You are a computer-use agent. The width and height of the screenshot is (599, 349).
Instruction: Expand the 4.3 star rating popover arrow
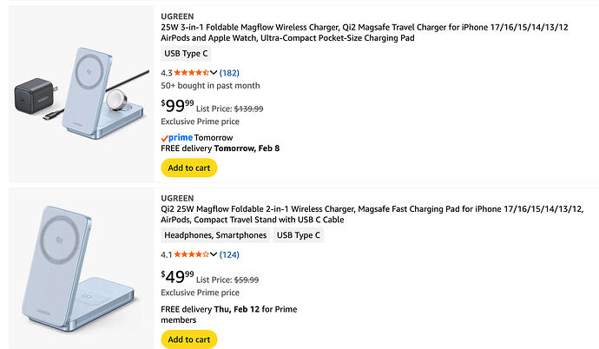[214, 72]
